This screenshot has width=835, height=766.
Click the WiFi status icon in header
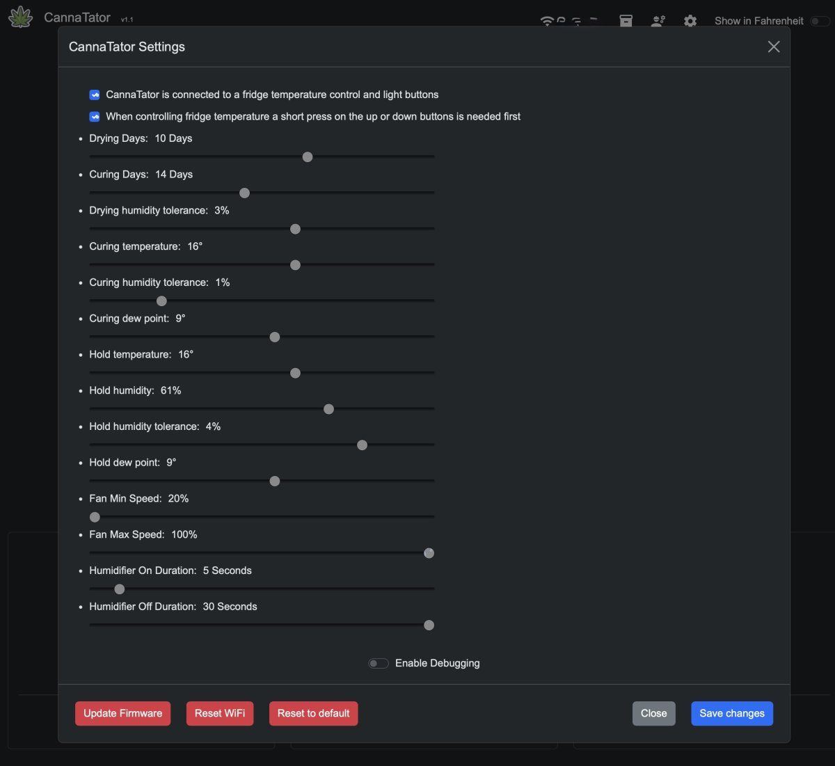tap(547, 22)
